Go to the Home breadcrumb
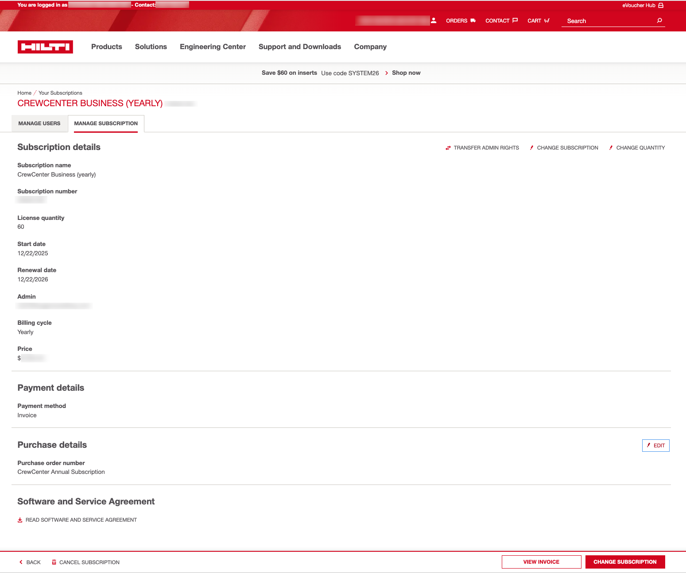This screenshot has height=573, width=686. tap(24, 93)
